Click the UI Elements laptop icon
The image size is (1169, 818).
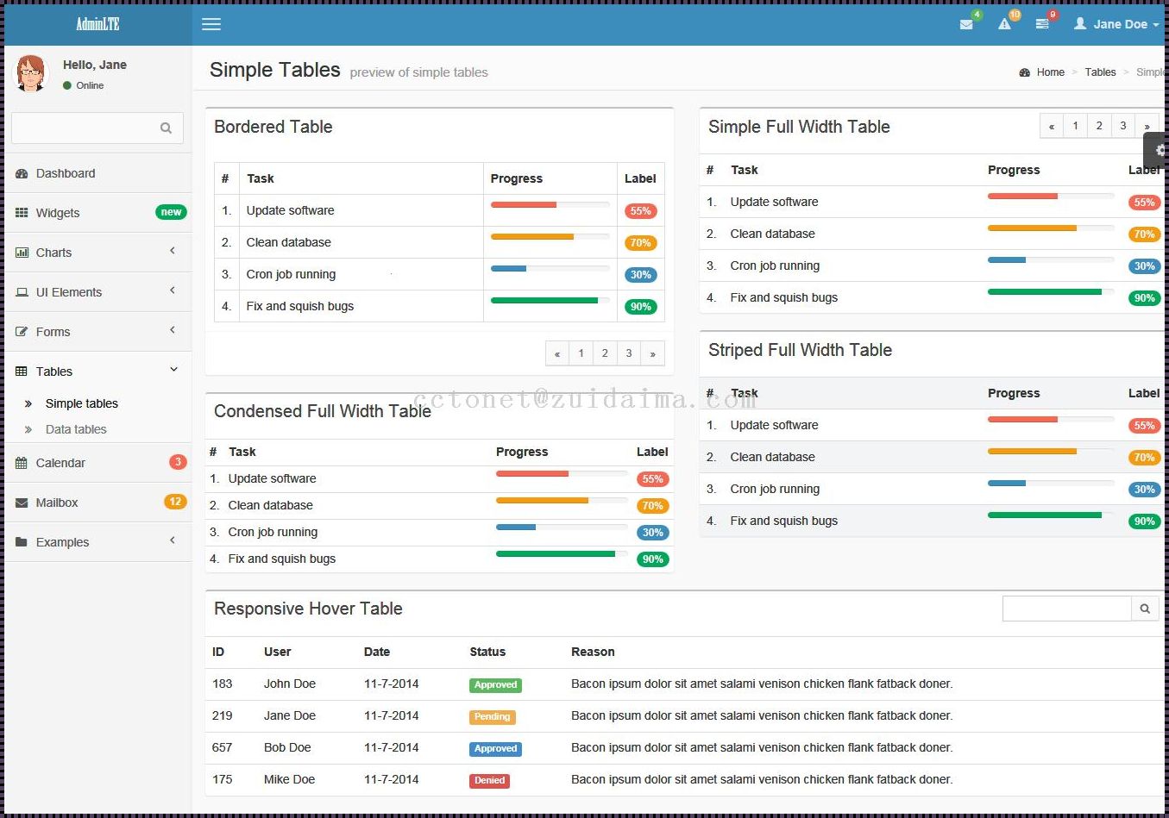pos(22,292)
